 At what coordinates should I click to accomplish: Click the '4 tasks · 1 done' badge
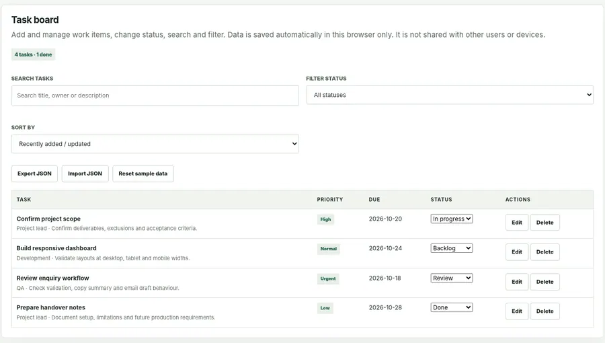33,54
